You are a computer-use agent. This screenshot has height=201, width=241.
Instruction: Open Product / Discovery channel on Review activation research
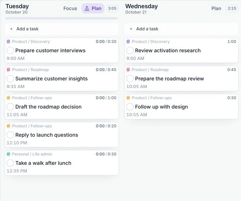tap(150, 42)
